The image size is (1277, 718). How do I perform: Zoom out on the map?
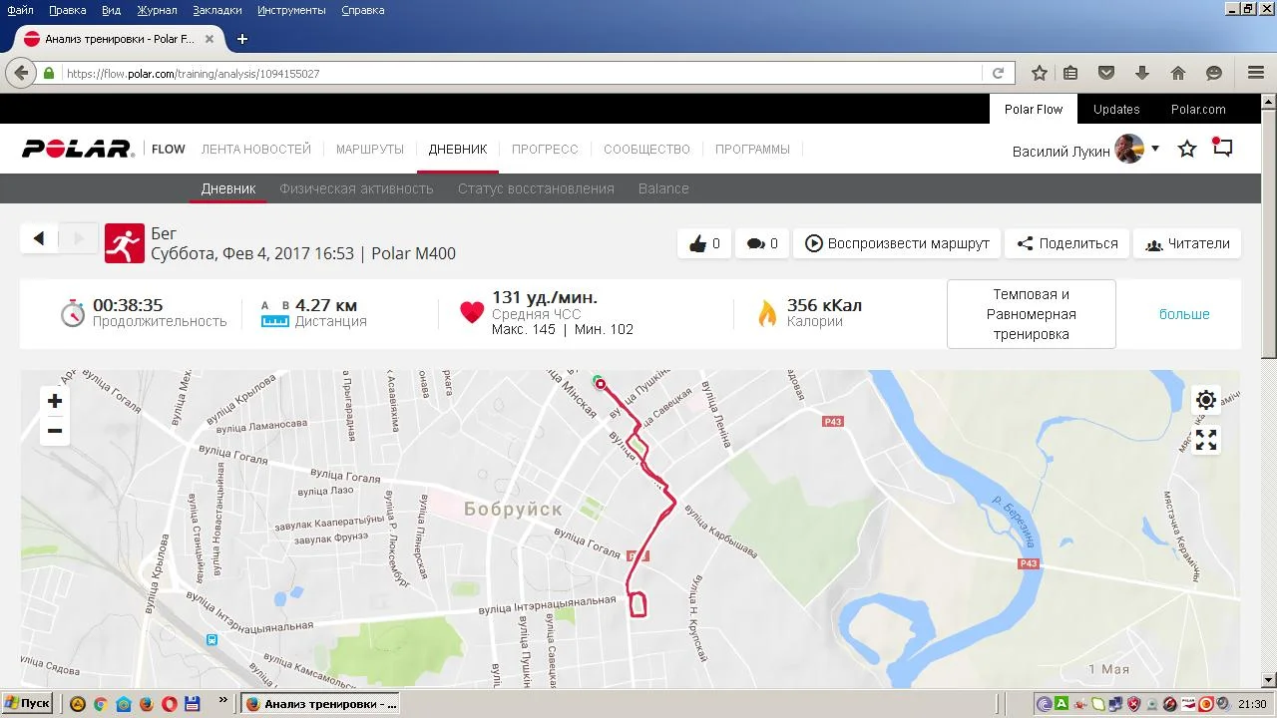coord(55,431)
